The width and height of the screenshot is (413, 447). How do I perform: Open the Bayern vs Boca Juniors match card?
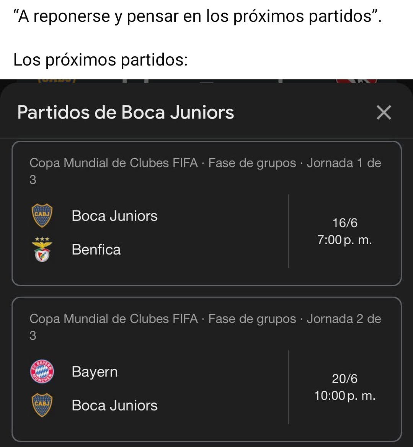point(207,369)
